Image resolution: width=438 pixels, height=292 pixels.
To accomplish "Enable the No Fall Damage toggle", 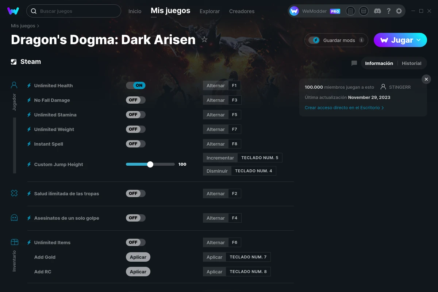I will pyautogui.click(x=136, y=100).
